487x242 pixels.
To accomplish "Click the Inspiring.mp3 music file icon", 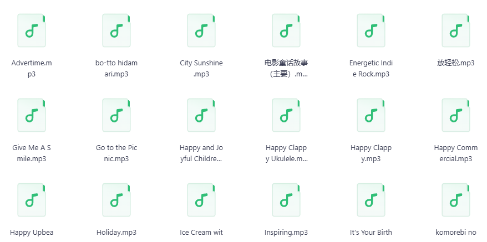I will [286, 200].
